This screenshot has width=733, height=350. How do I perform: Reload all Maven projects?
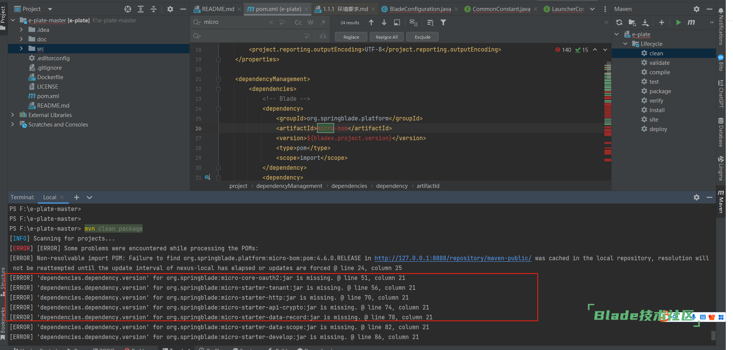(x=619, y=22)
